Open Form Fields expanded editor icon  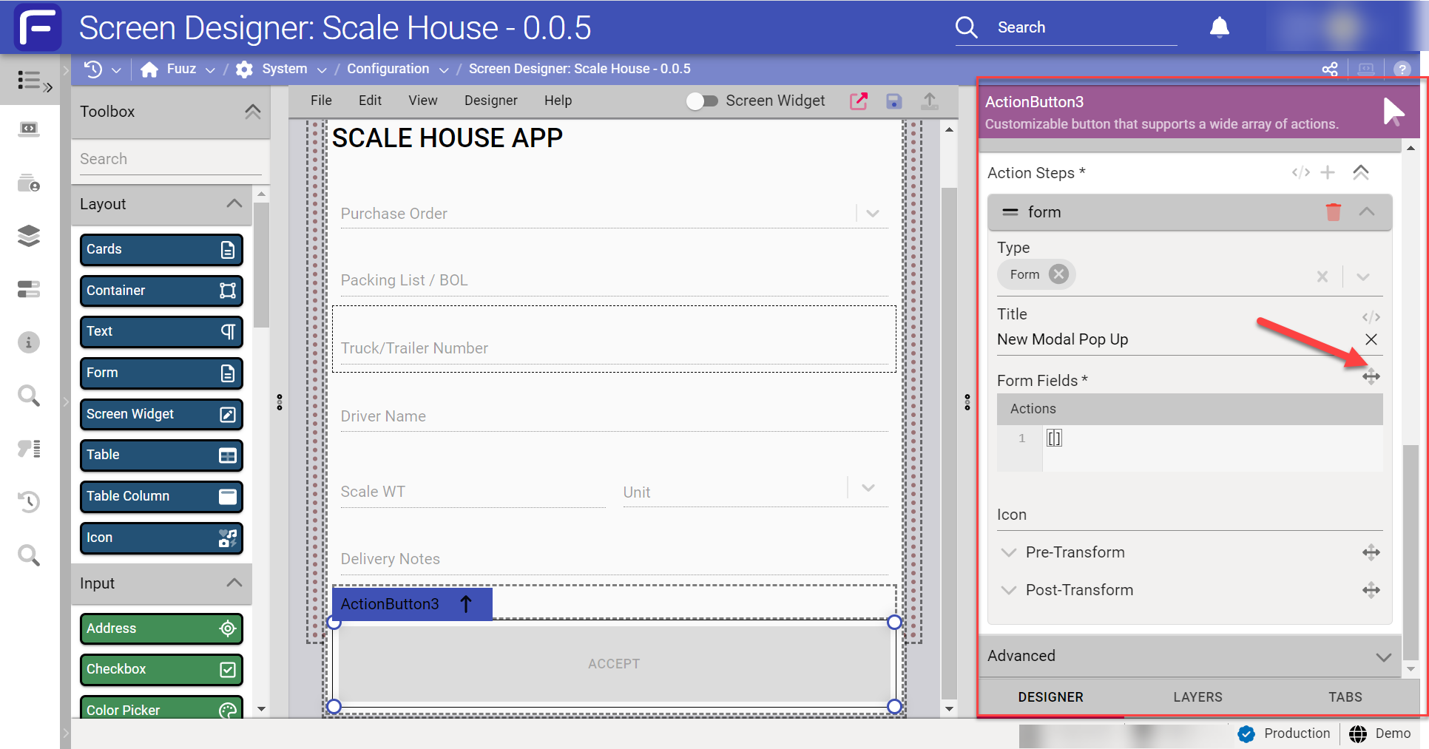1371,376
